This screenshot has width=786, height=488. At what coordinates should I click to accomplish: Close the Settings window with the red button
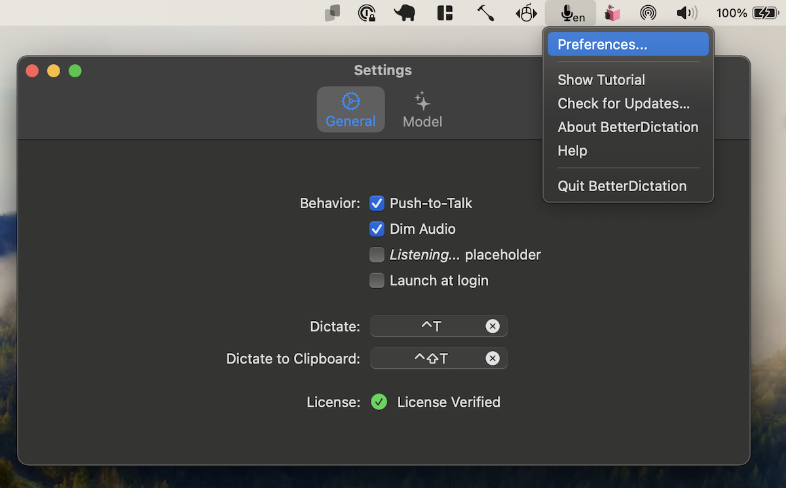coord(32,71)
